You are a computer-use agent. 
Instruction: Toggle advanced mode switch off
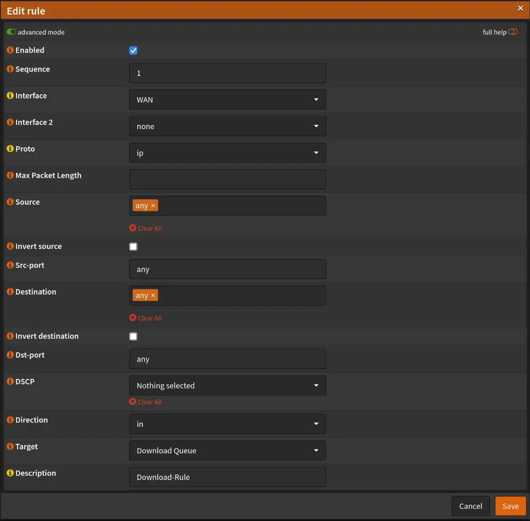[11, 32]
